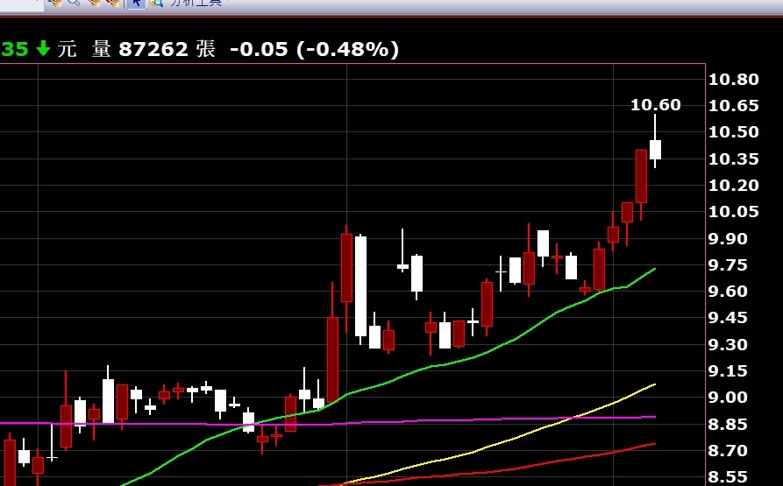
Task: Click the magnifier icon beside 分析工具
Action: point(156,3)
